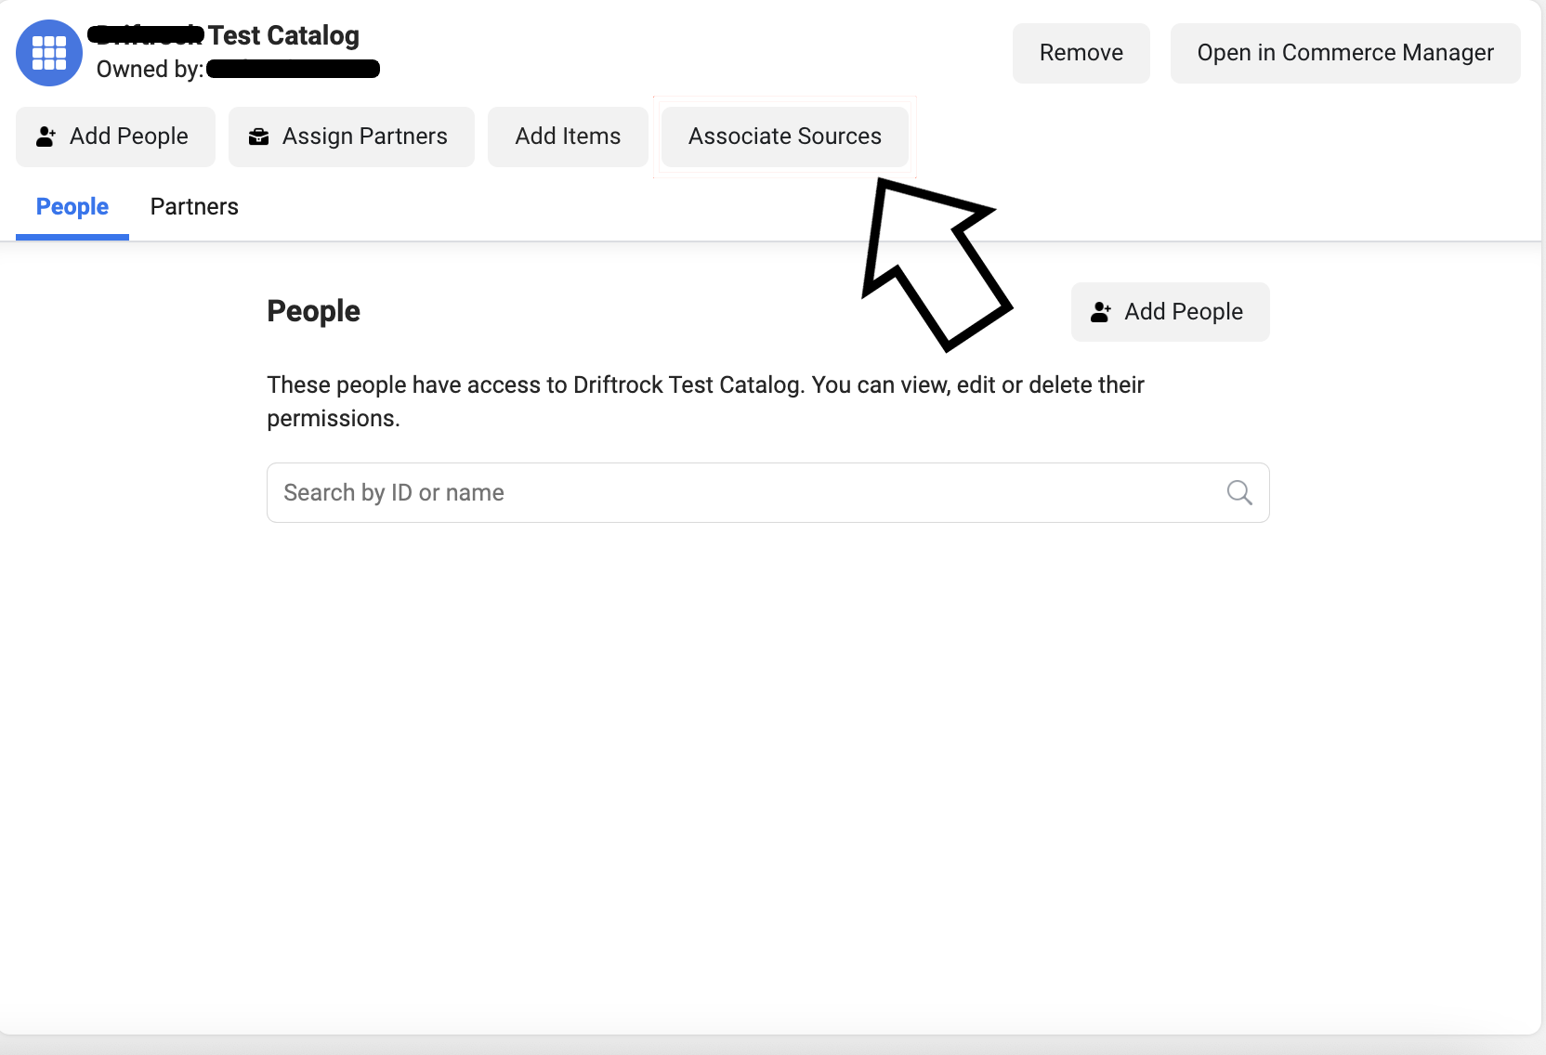Click the Associate Sources button
This screenshot has width=1546, height=1055.
coord(784,137)
